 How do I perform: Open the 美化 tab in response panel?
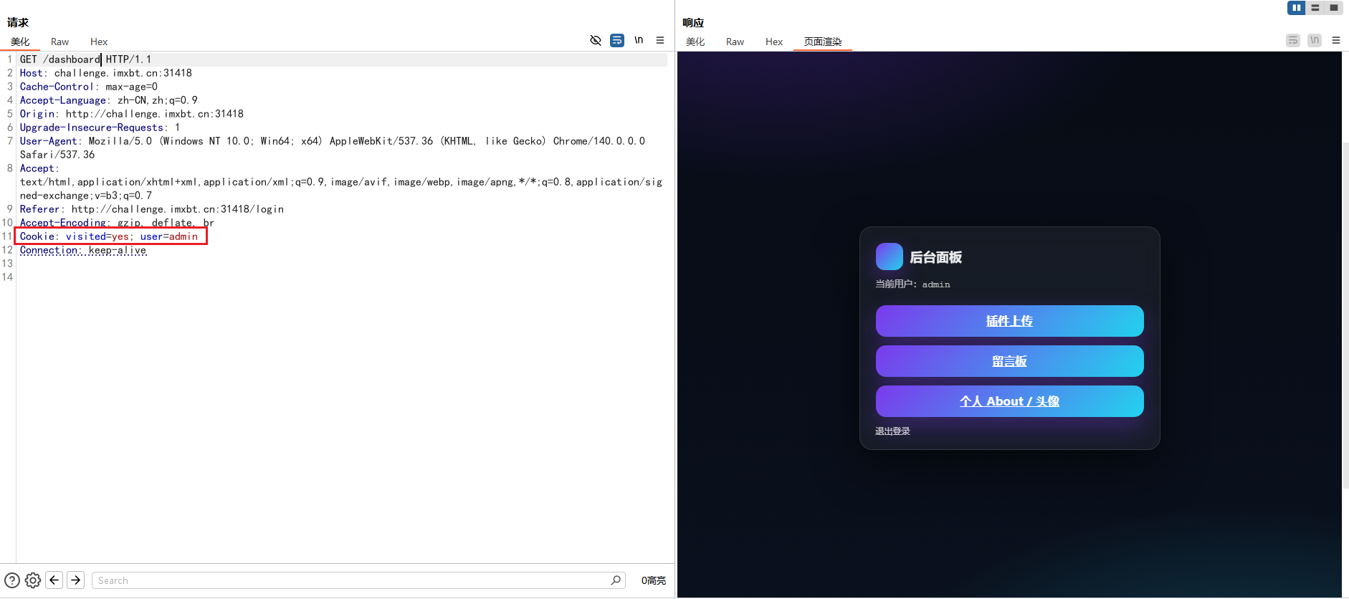point(695,42)
